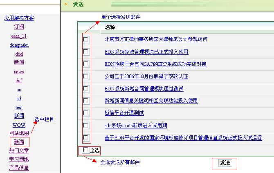The height and width of the screenshot is (173, 274).
Task: Enable the 全选 select-all checkbox
Action: (x=85, y=151)
